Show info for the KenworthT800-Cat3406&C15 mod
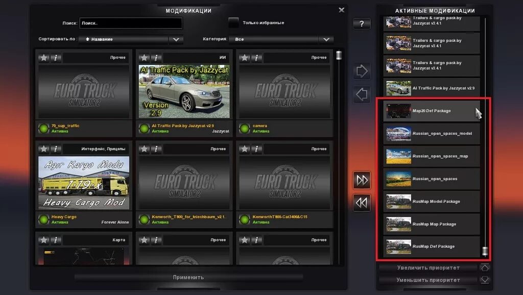 256,149
